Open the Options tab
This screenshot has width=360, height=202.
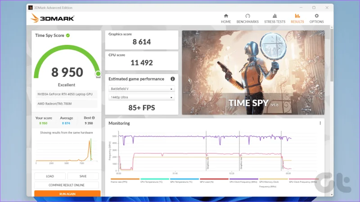317,18
